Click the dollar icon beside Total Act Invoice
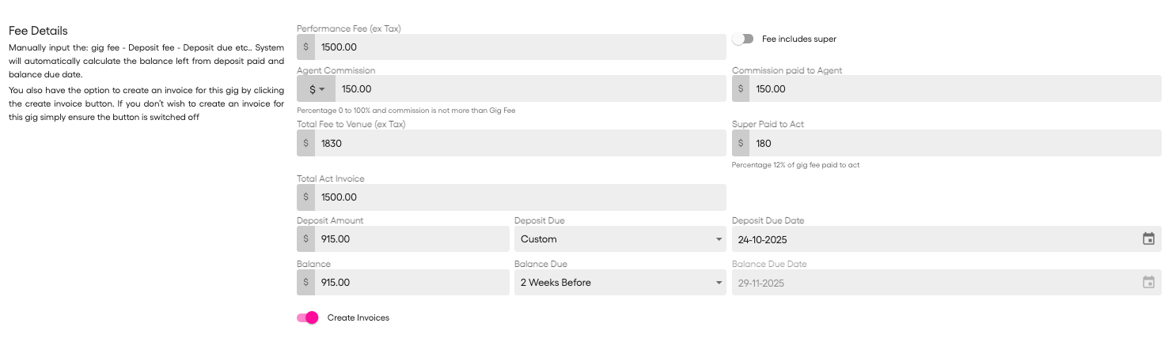The image size is (1172, 338). coord(306,197)
